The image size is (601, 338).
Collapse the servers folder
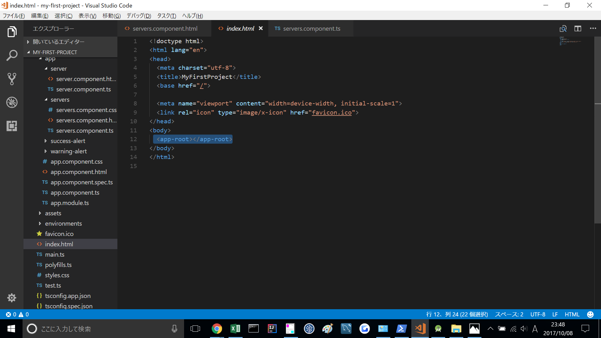pyautogui.click(x=60, y=100)
